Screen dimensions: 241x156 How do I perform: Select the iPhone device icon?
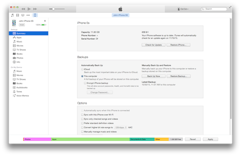(35, 15)
